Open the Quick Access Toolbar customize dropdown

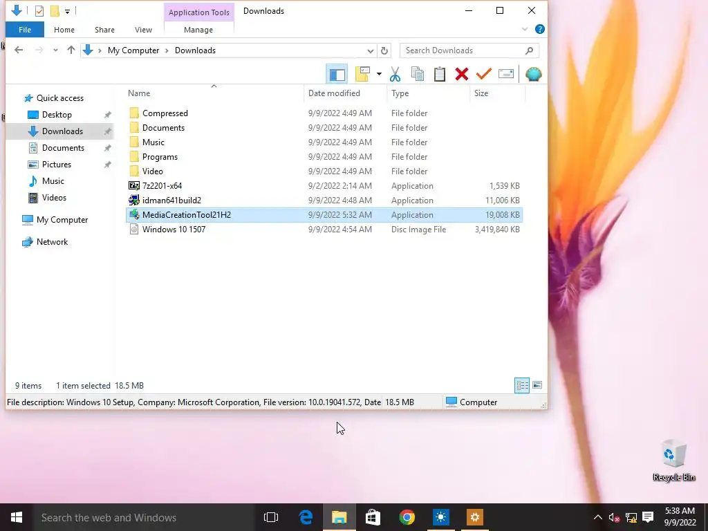(x=67, y=11)
